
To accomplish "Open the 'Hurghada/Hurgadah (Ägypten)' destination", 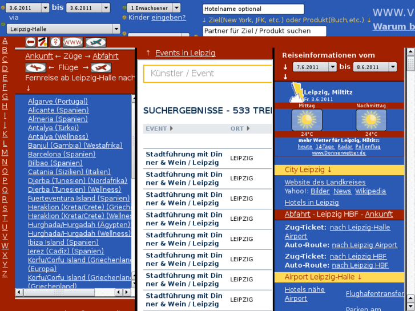I will [79, 224].
